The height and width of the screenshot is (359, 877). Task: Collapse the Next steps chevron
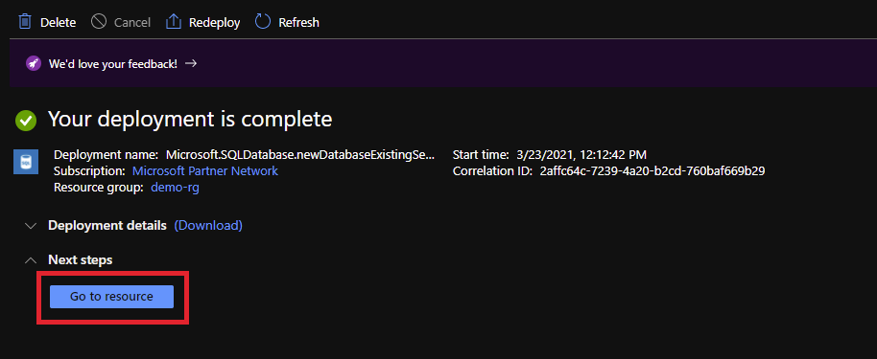tap(32, 260)
